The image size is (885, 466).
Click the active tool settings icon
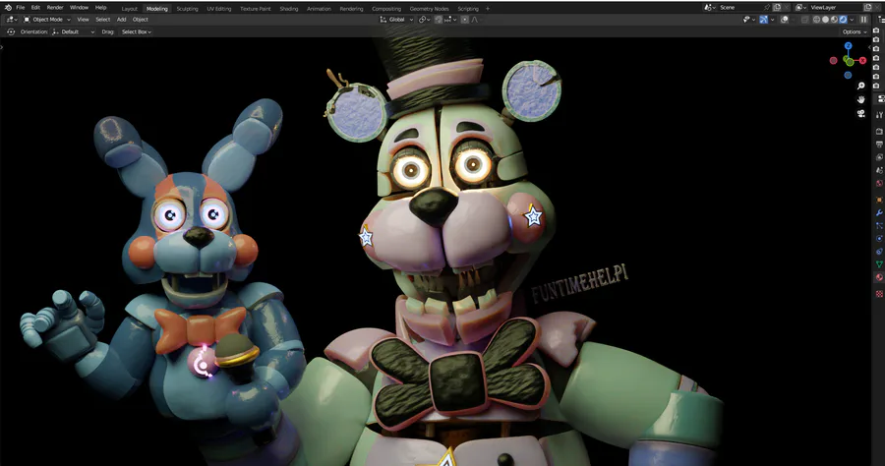11,31
